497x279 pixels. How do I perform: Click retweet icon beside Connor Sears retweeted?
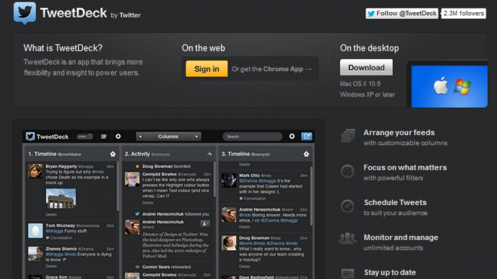coord(138,267)
